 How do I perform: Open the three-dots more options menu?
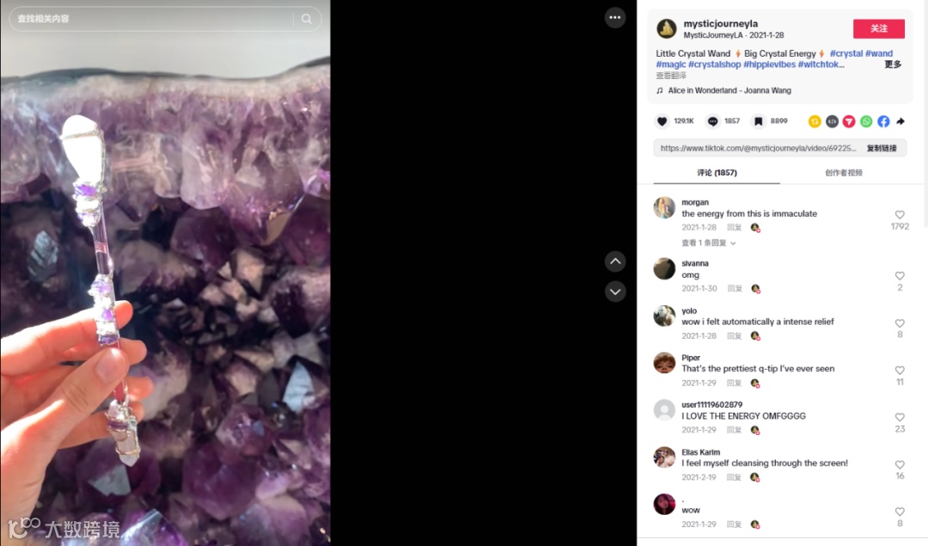tap(615, 18)
